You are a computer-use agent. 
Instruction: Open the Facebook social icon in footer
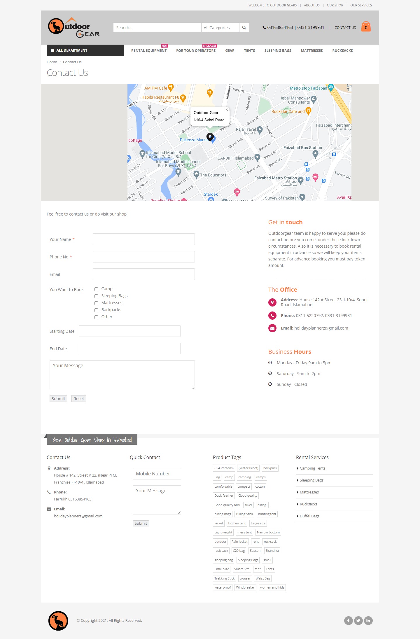point(349,621)
